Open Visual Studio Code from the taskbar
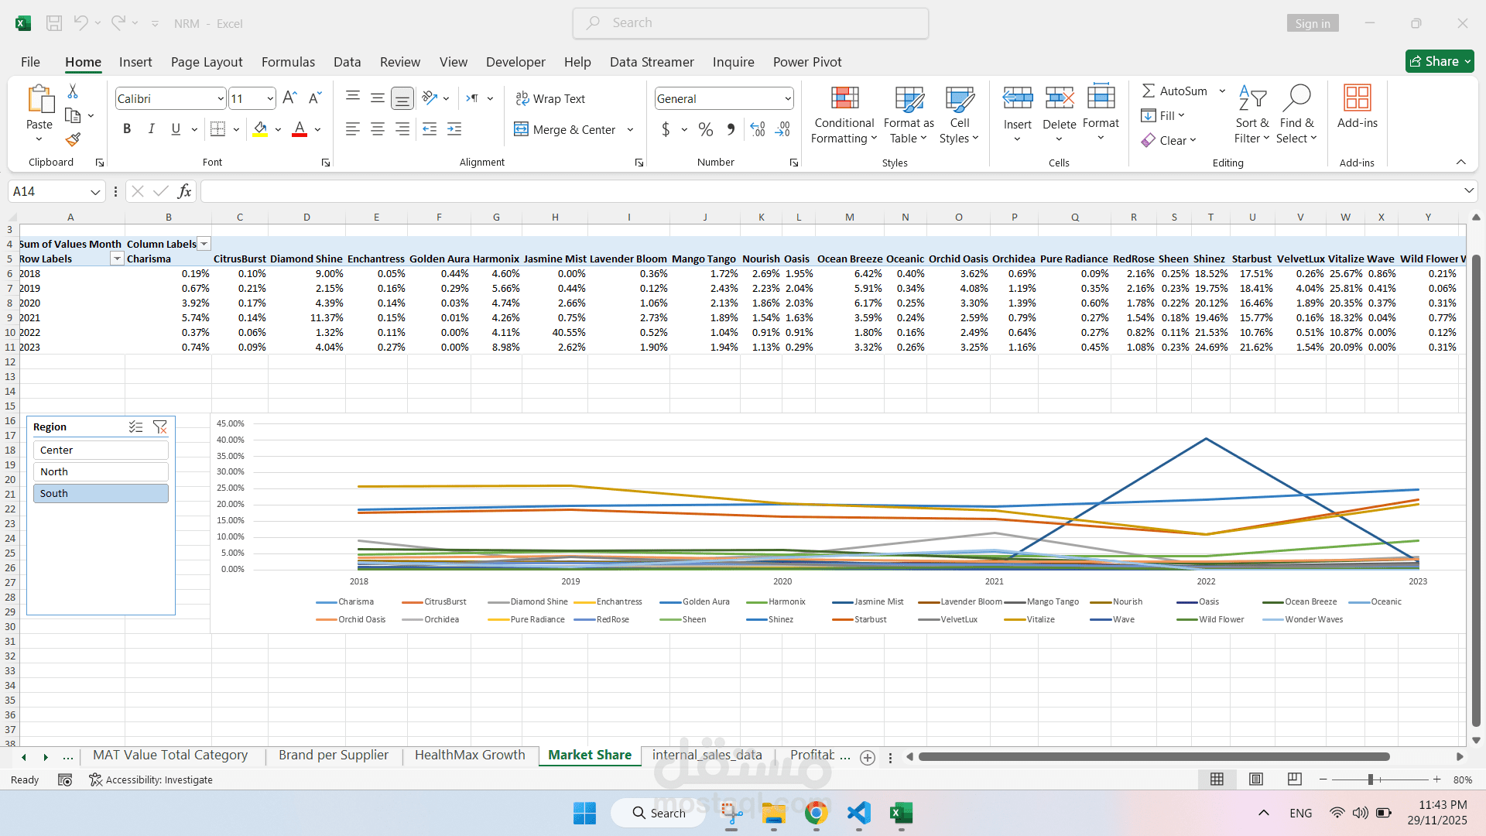 [x=858, y=813]
